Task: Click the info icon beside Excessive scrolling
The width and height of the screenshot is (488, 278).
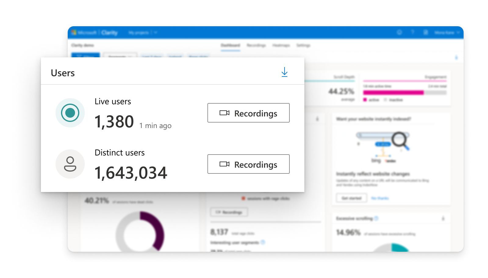Action: 376,218
